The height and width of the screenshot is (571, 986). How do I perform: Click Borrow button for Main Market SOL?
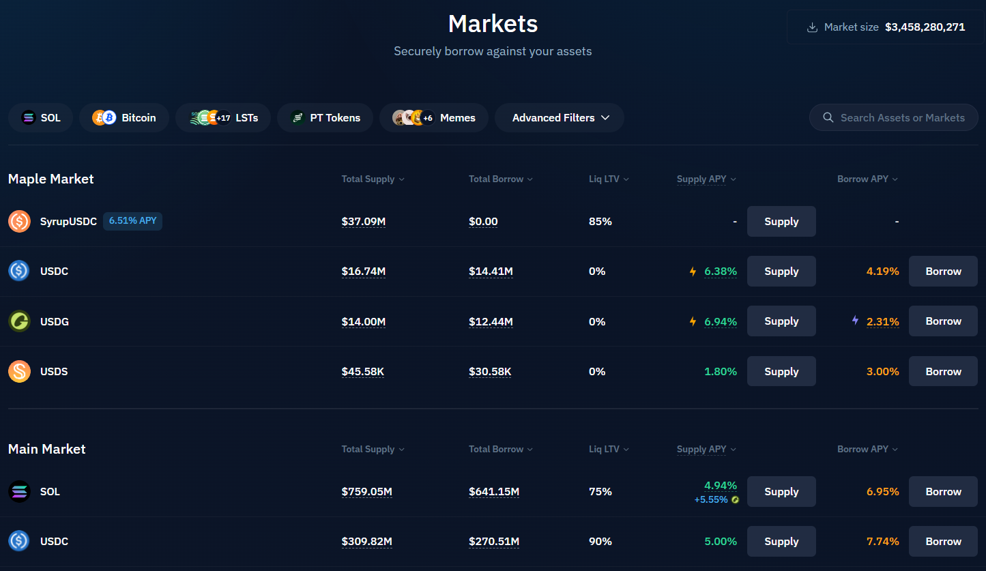tap(943, 491)
